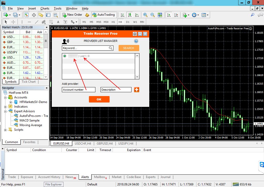Expand the Indicators tree node
Screen dimensions: 264x187
tap(5, 107)
